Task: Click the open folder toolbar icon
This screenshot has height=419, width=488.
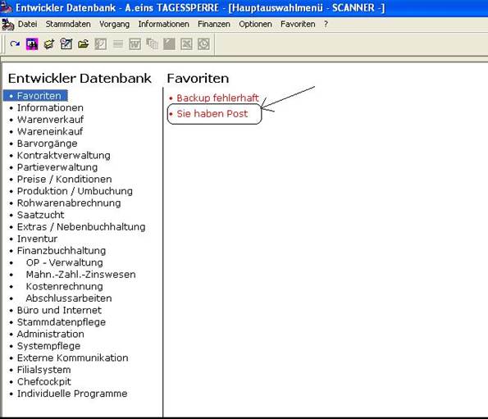Action: click(83, 44)
